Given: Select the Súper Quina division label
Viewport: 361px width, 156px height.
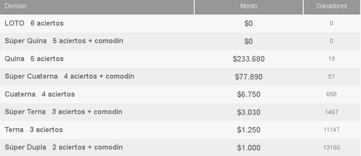Looking at the screenshot, I should pos(64,41).
